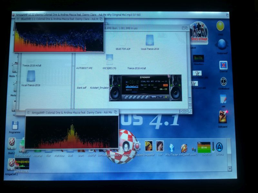Select the Vocal-Trance-2016 drawer beside SELECTOR.ADF
The height and width of the screenshot is (193, 258).
[x=150, y=40]
